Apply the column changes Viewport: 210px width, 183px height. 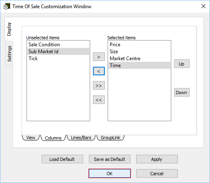(157, 159)
